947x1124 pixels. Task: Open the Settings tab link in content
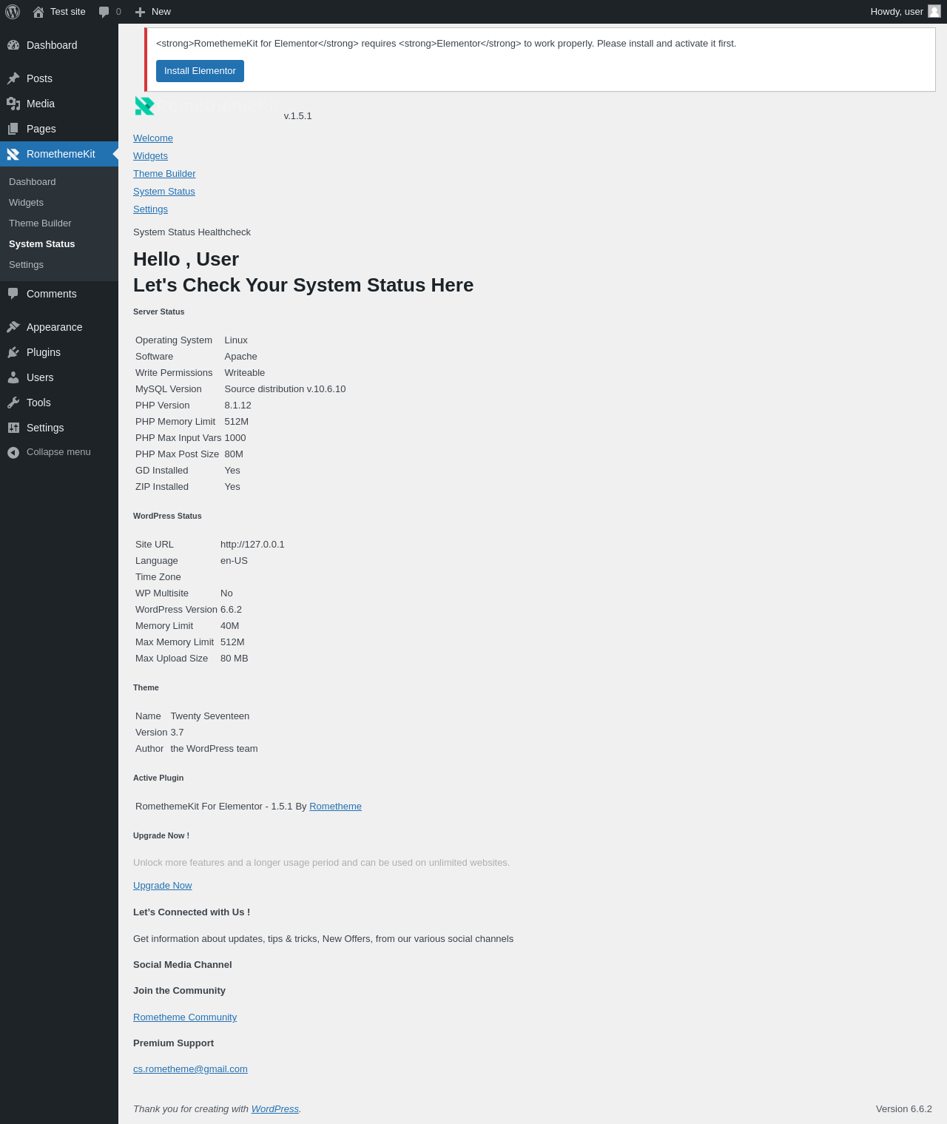(x=150, y=209)
